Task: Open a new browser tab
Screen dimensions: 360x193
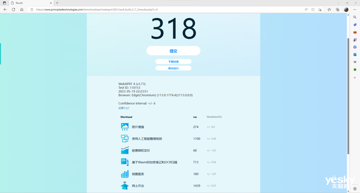Action: coord(57,3)
